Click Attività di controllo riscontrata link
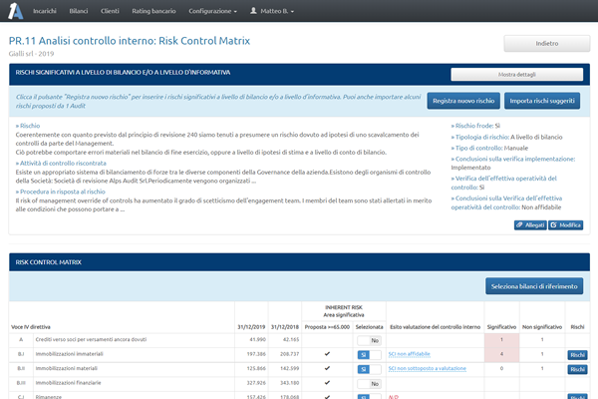 [x=61, y=163]
